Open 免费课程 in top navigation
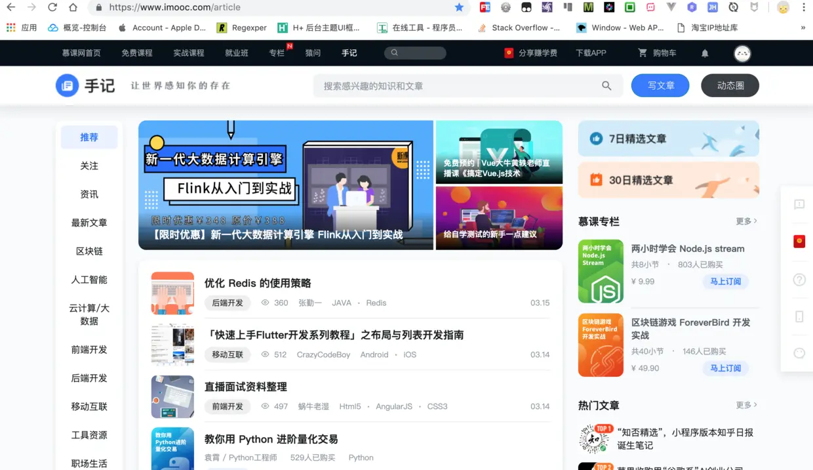This screenshot has height=470, width=813. (137, 53)
